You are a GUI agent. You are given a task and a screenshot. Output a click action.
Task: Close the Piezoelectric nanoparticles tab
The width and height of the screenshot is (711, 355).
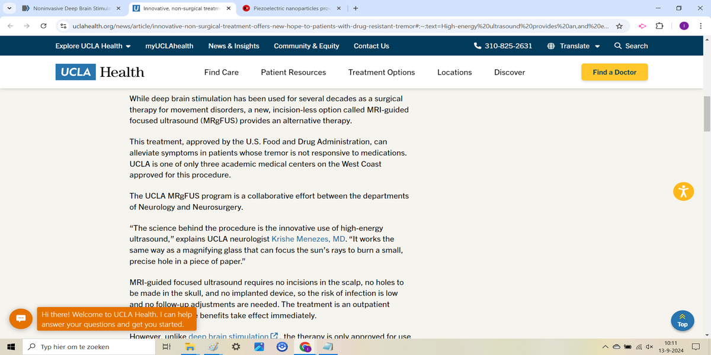(x=339, y=9)
